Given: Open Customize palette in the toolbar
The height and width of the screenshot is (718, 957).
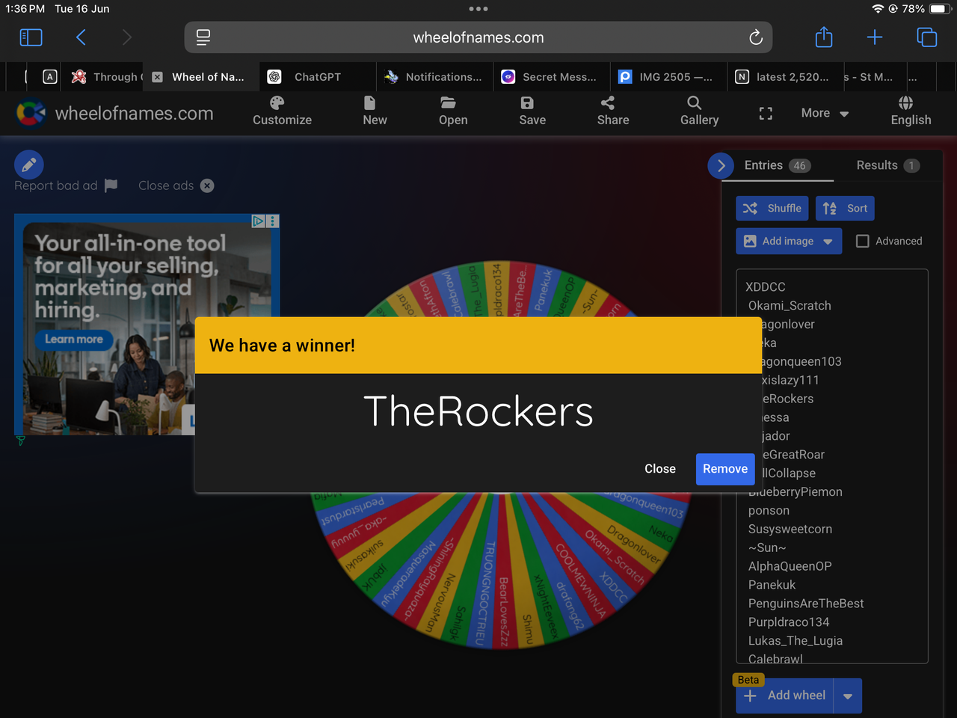Looking at the screenshot, I should tap(282, 111).
